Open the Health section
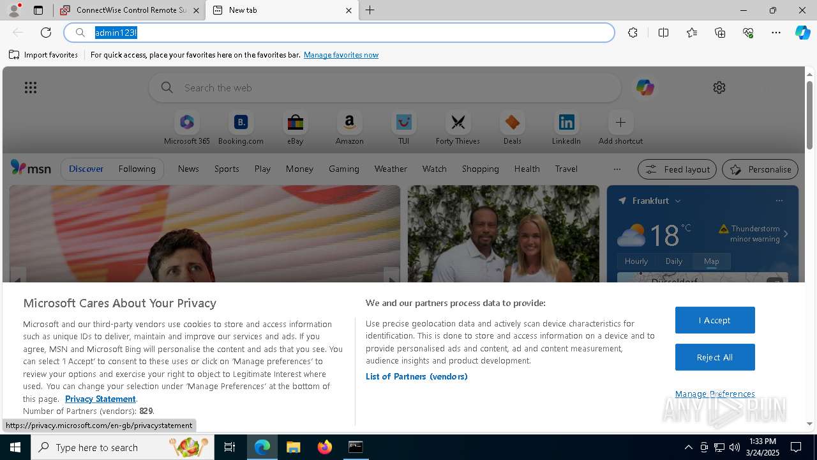Image resolution: width=817 pixels, height=460 pixels. tap(527, 169)
